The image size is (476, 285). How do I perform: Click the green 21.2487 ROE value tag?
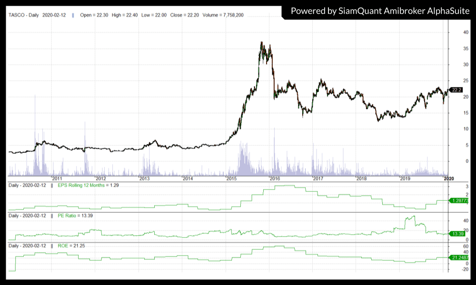click(x=459, y=258)
